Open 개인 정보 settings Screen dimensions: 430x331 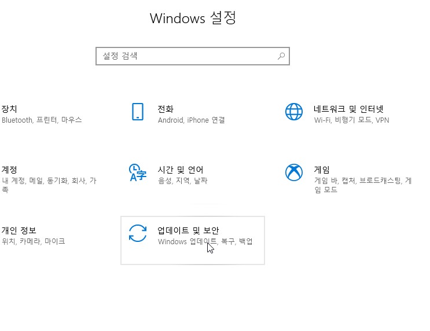(x=19, y=230)
